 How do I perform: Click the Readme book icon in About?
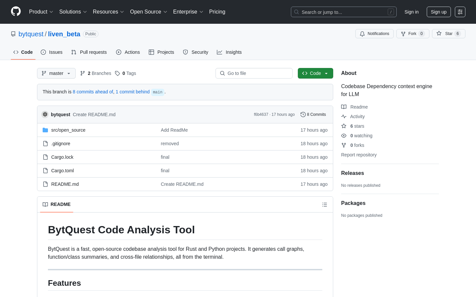pyautogui.click(x=344, y=107)
